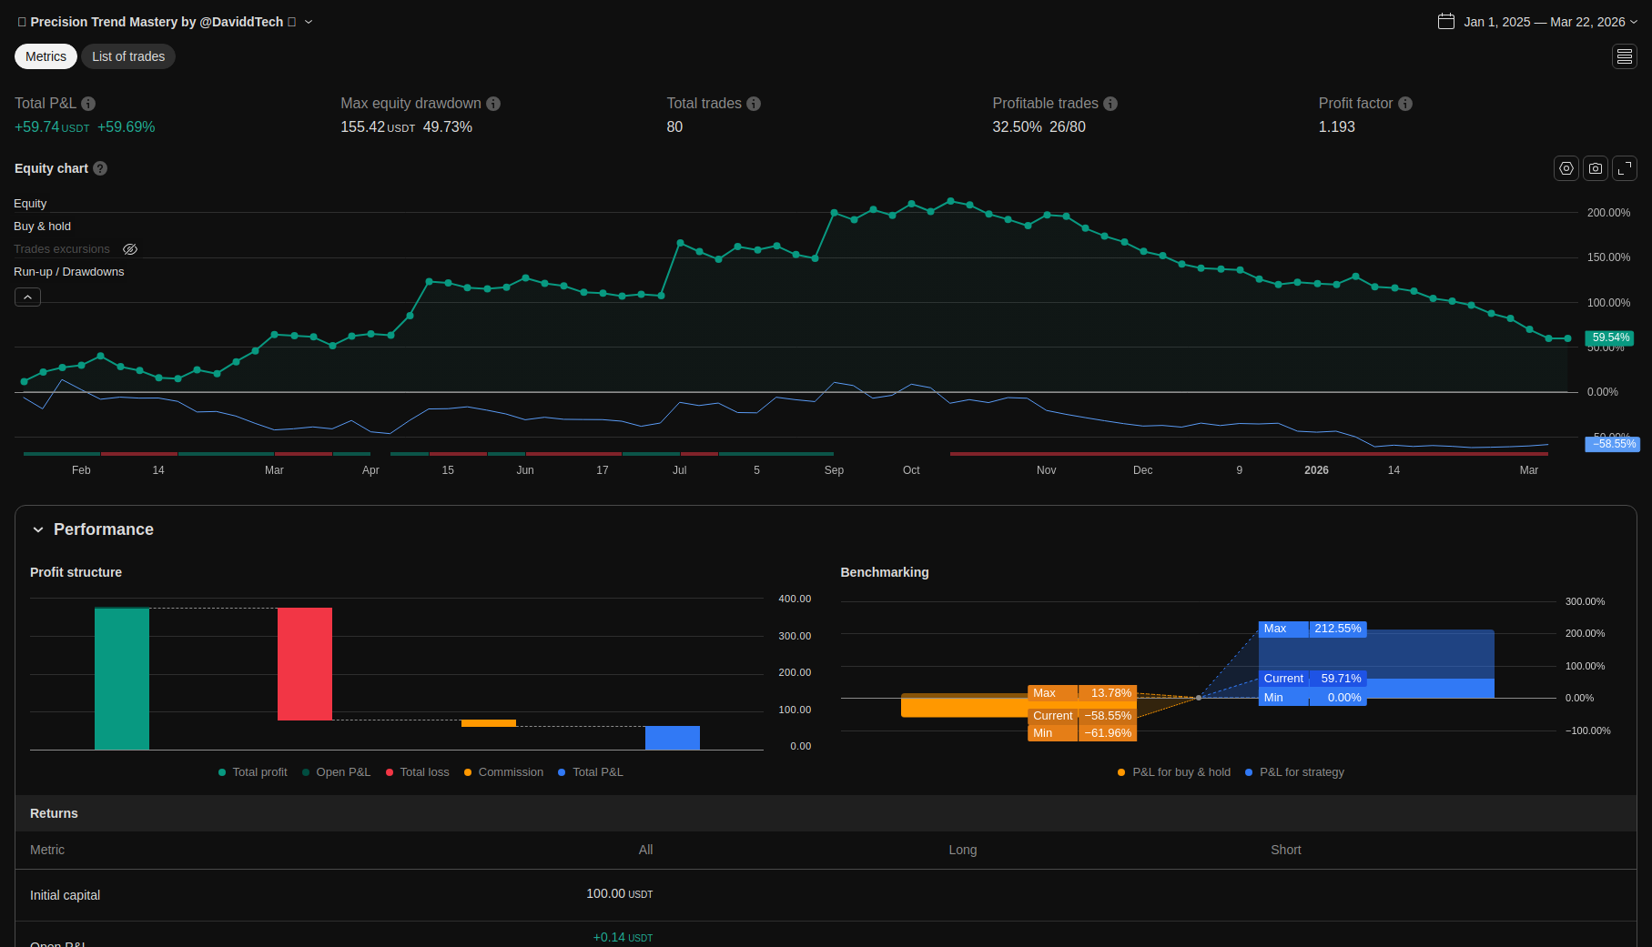The height and width of the screenshot is (947, 1652).
Task: Toggle Buy & hold series in legend
Action: point(42,227)
